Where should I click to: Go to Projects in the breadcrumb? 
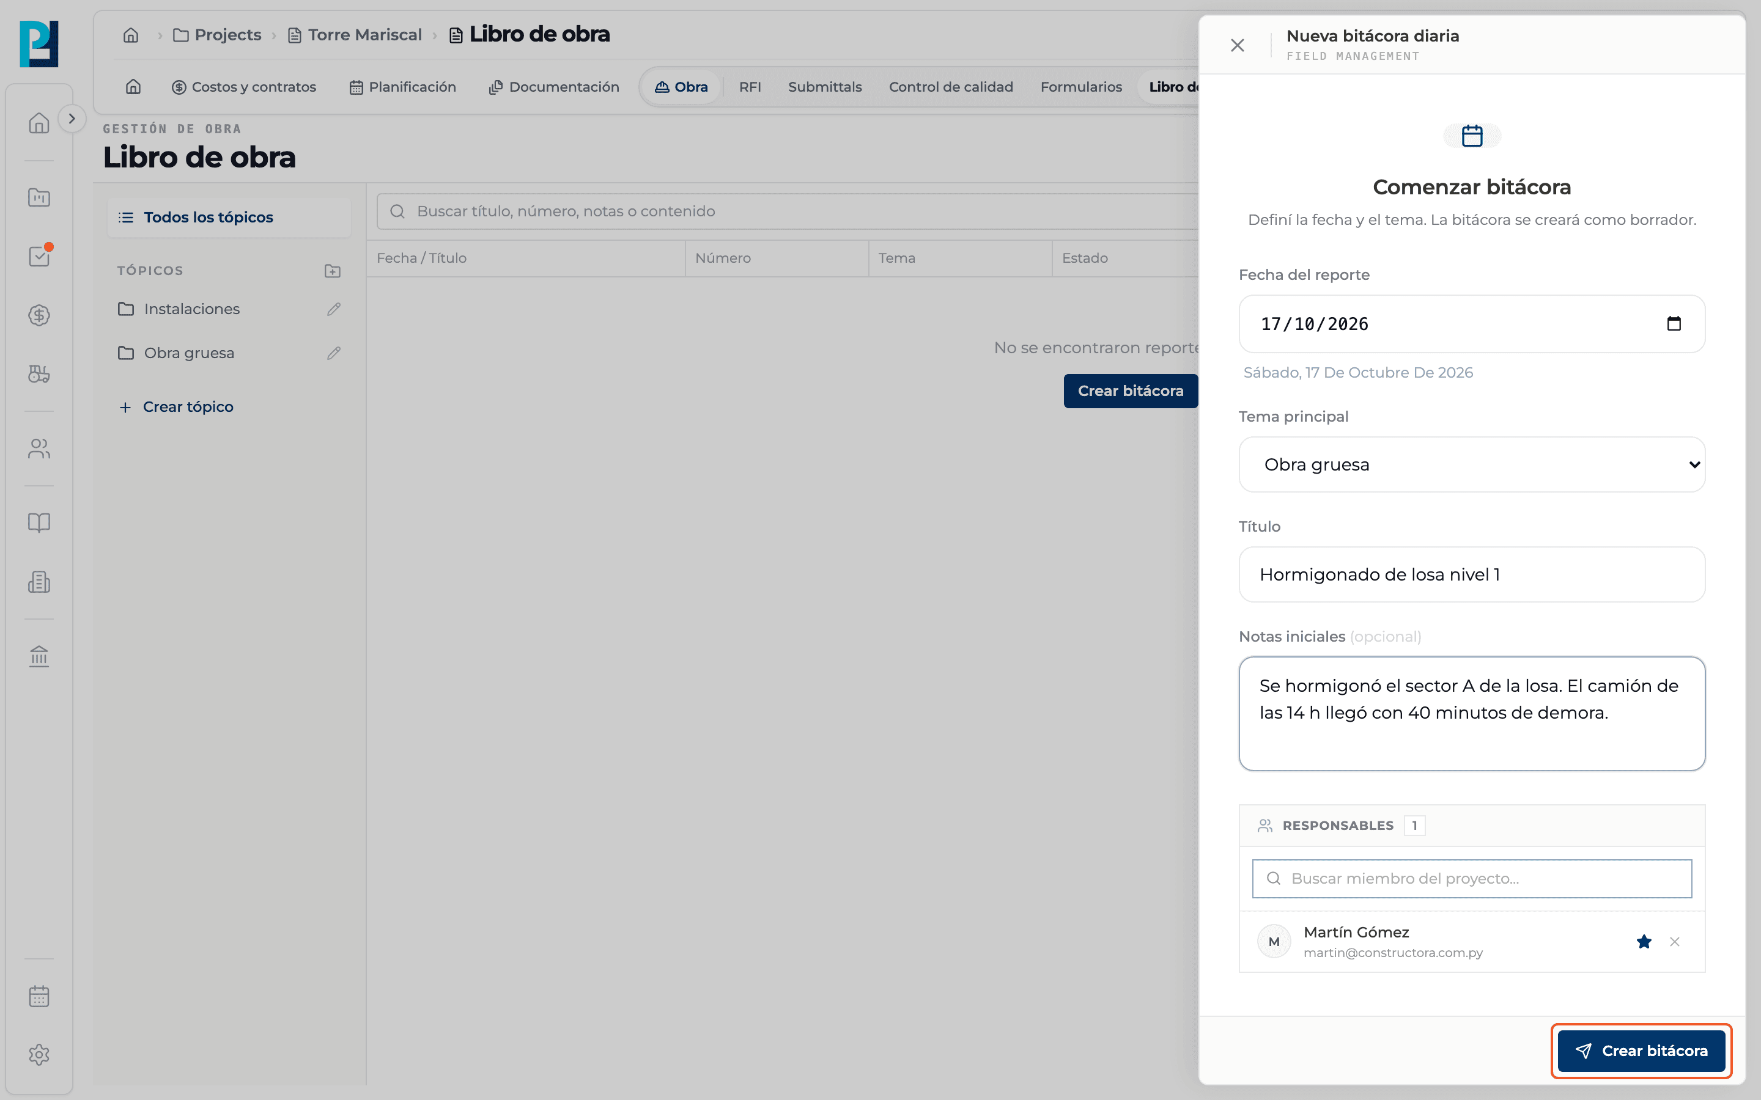[217, 35]
